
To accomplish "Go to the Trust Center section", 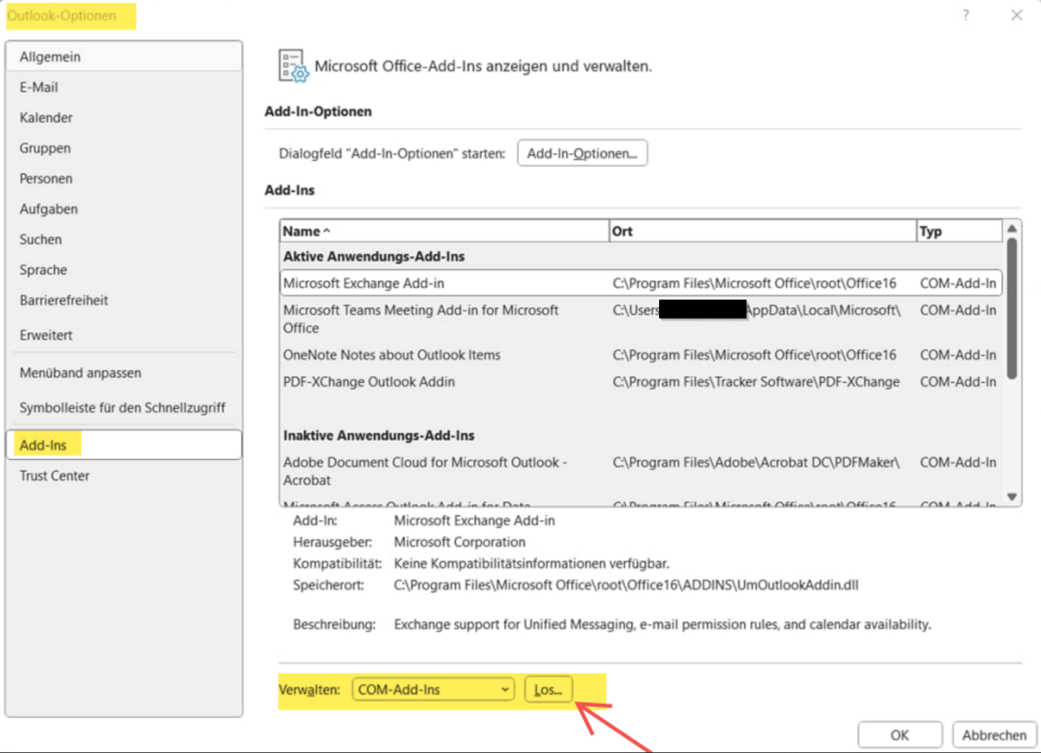I will pyautogui.click(x=55, y=476).
